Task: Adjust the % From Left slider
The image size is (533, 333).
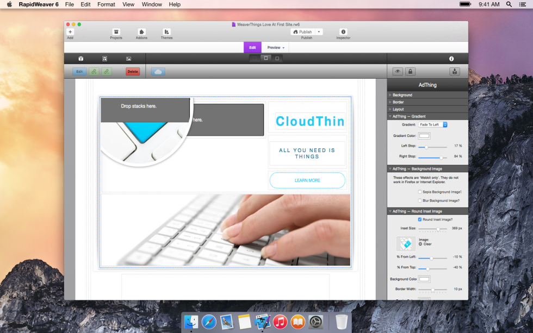Action: (432, 258)
